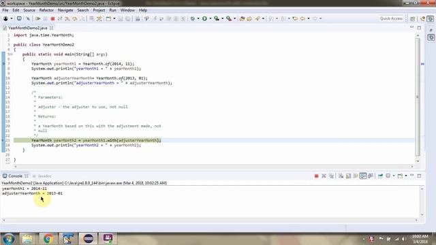Viewport: 436px width, 245px height.
Task: Open Display Selected Console dropdown arrow
Action: click(394, 176)
